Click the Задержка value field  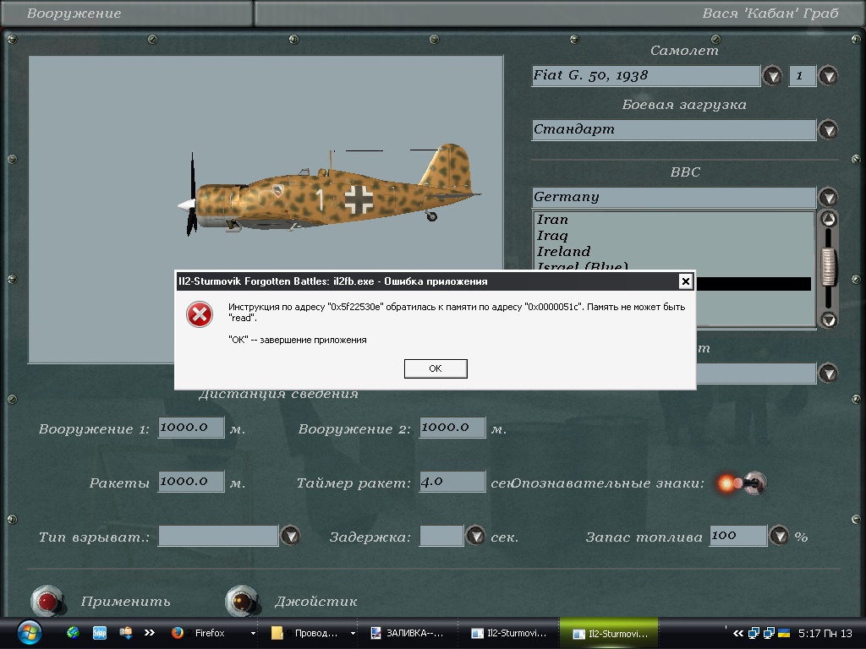(441, 535)
